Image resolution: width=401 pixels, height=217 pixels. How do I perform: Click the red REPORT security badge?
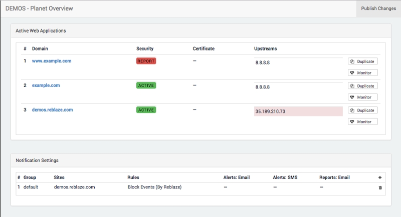tap(146, 61)
